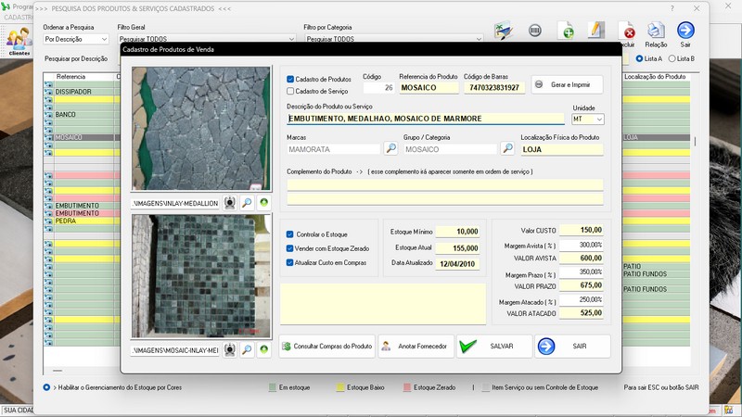The image size is (742, 417).
Task: Enable the Cadastro de Serviço checkbox
Action: 291,91
